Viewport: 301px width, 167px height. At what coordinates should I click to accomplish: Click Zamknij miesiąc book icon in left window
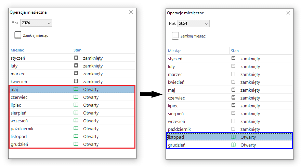tap(18, 35)
